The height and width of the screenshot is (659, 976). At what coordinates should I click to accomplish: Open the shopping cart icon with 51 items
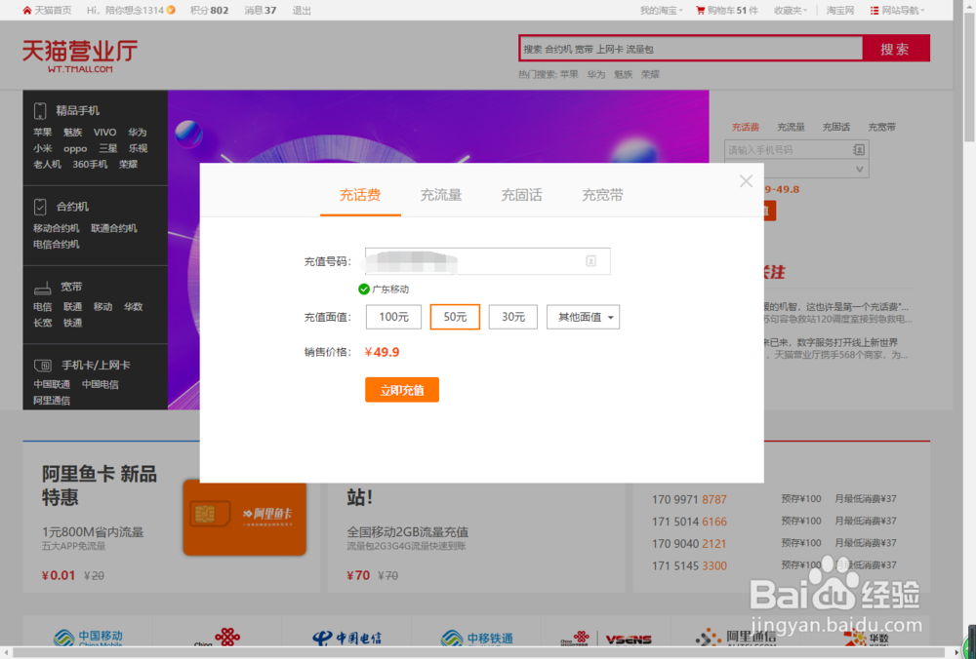pos(700,10)
